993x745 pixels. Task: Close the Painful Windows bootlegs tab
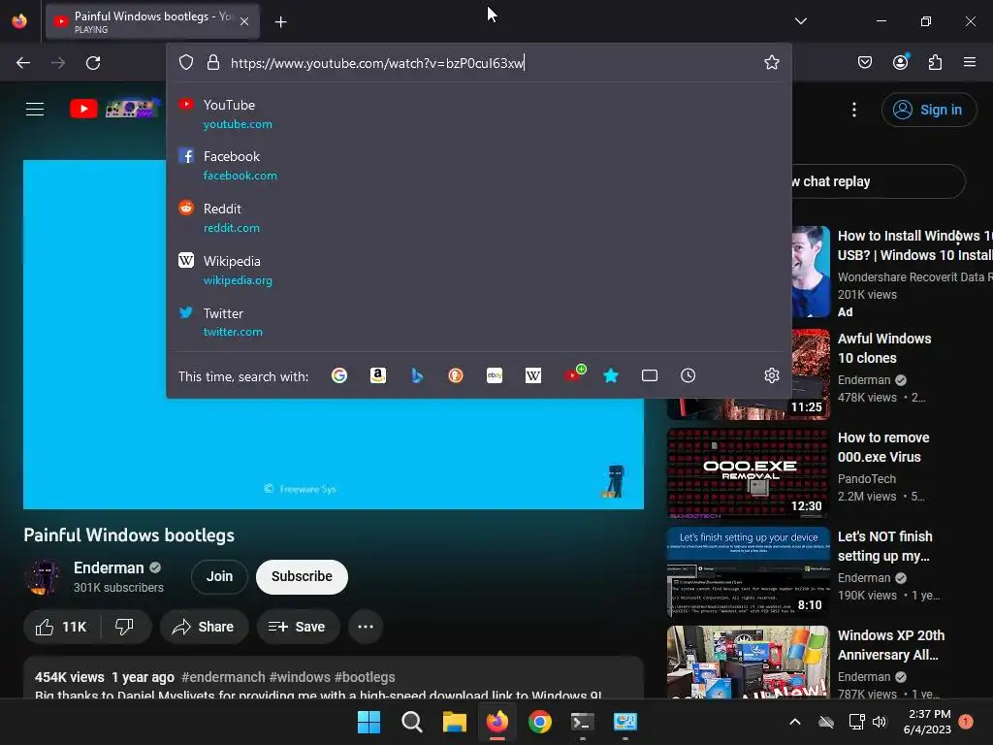tap(244, 21)
